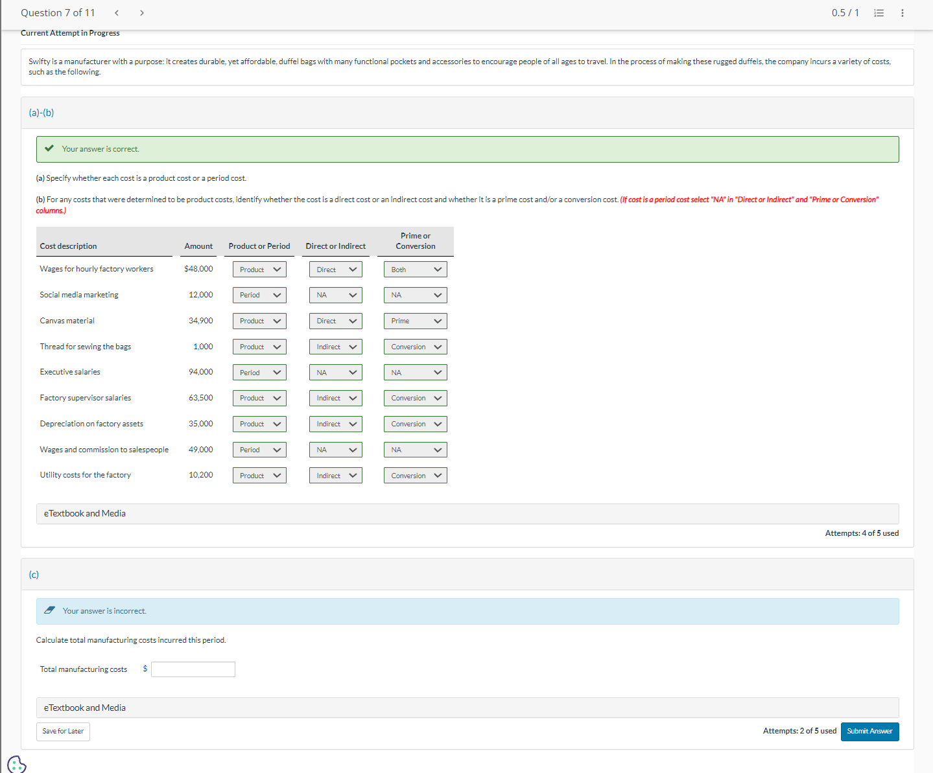
Task: Open Product dropdown for Factory supervisor salaries
Action: [x=259, y=398]
